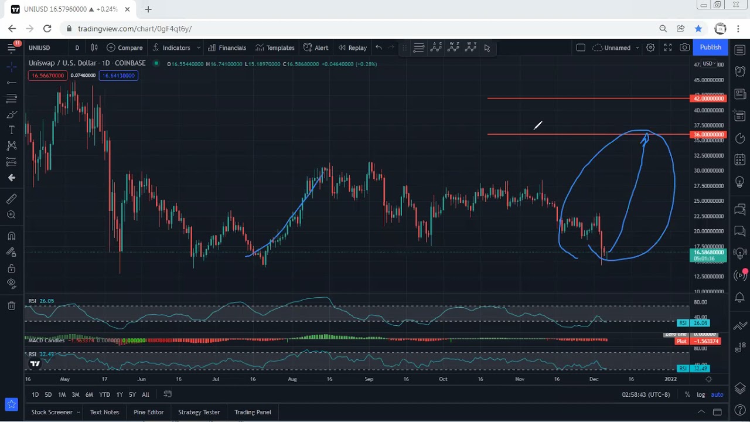The image size is (750, 422).
Task: Select the 1D date range
Action: click(35, 394)
